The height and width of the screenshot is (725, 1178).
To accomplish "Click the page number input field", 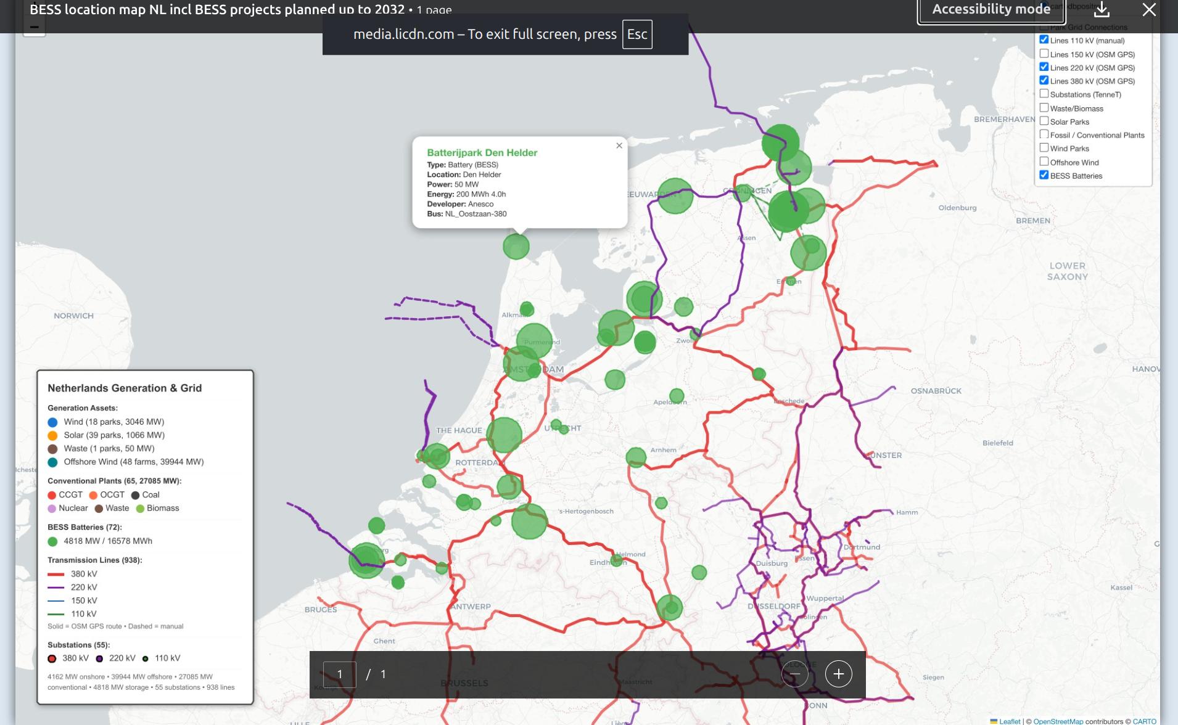I will [x=339, y=674].
